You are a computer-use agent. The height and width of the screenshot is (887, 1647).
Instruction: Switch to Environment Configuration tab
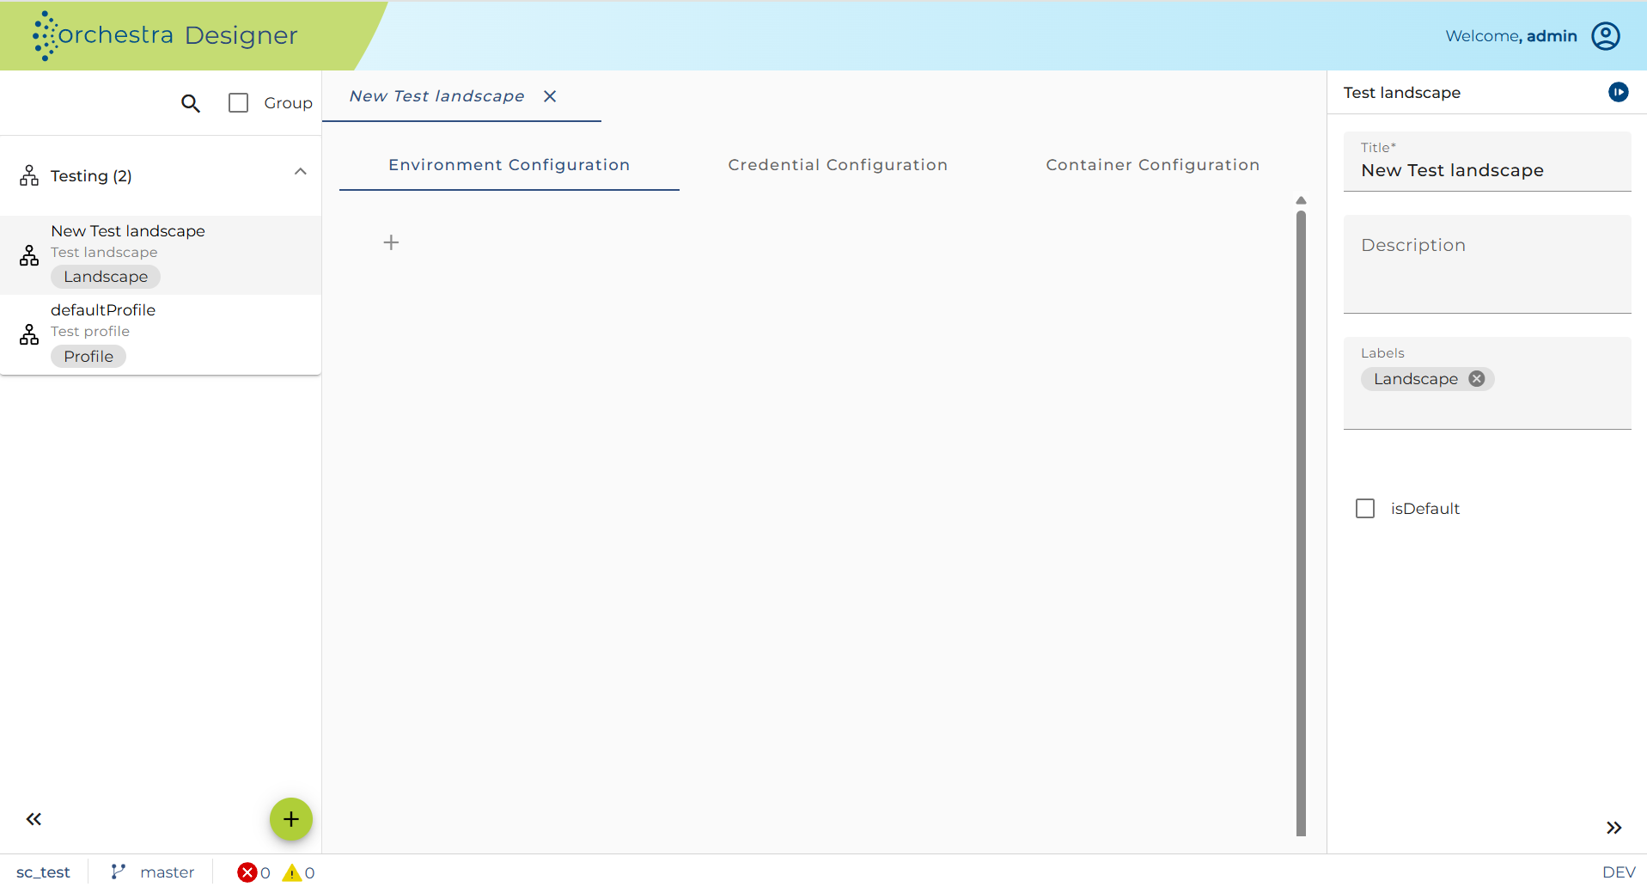pos(509,165)
